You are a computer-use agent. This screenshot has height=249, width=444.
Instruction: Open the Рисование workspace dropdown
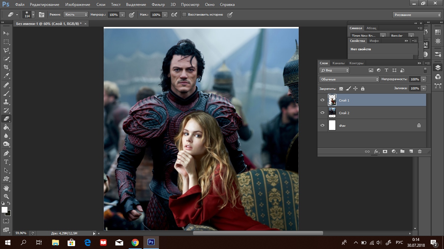point(417,15)
